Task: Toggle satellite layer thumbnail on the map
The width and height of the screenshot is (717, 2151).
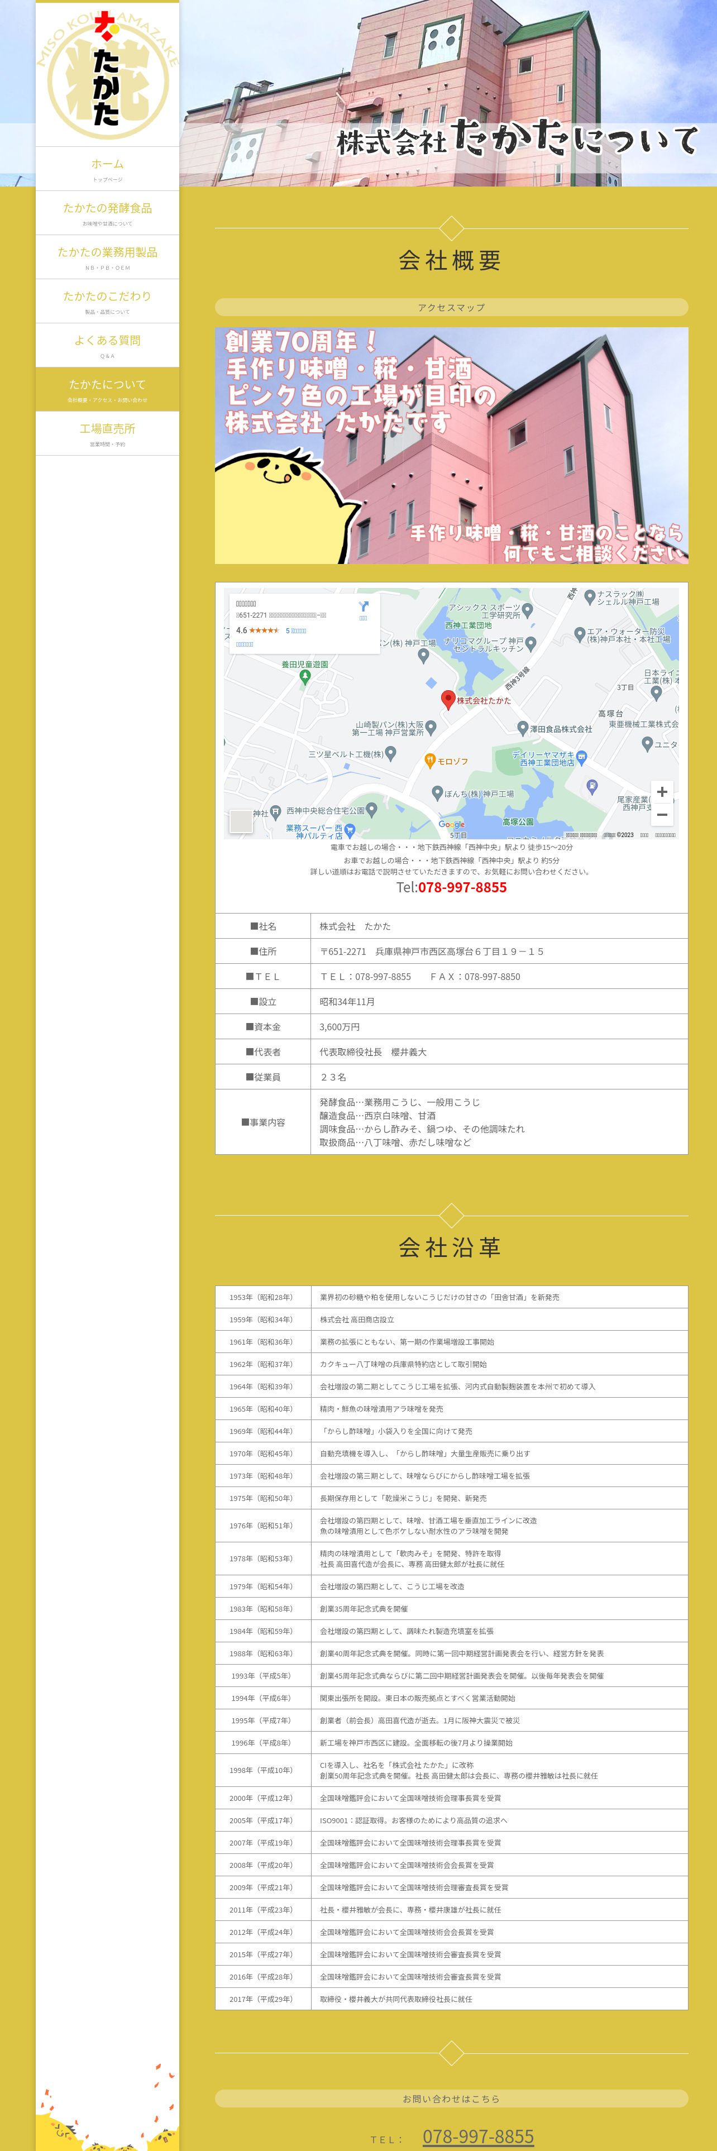Action: pyautogui.click(x=240, y=821)
